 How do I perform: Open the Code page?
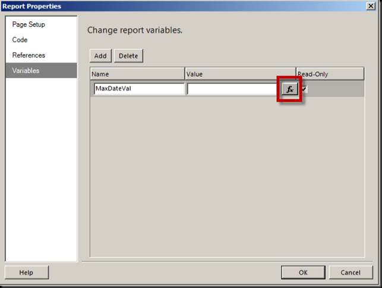pos(20,40)
